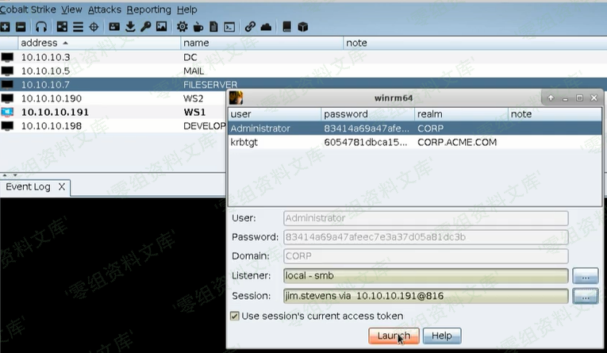
Task: Click the chain link toolbar icon
Action: pyautogui.click(x=250, y=26)
